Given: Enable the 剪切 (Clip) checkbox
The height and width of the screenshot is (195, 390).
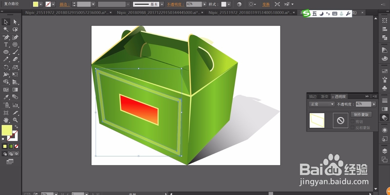Looking at the screenshot, I should 353,121.
